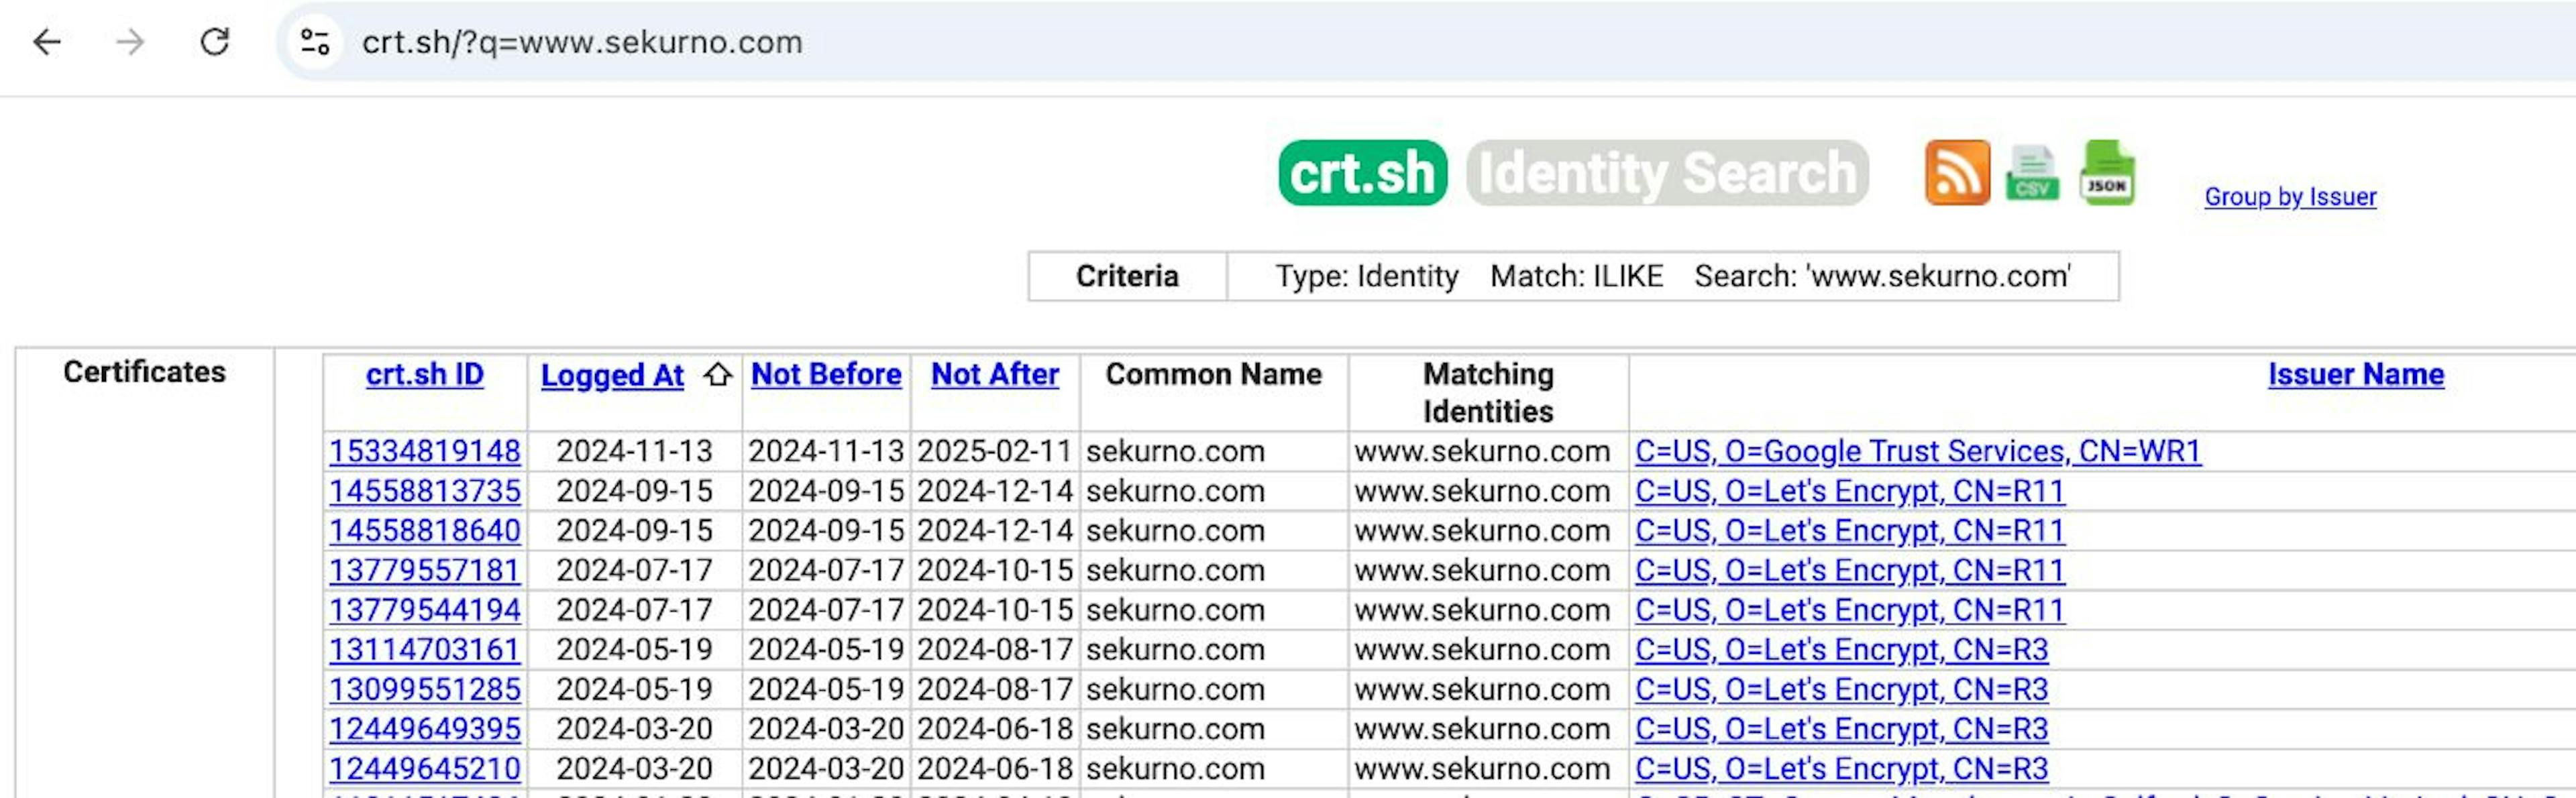2576x798 pixels.
Task: Open certificate ID 13779557181
Action: (x=425, y=570)
